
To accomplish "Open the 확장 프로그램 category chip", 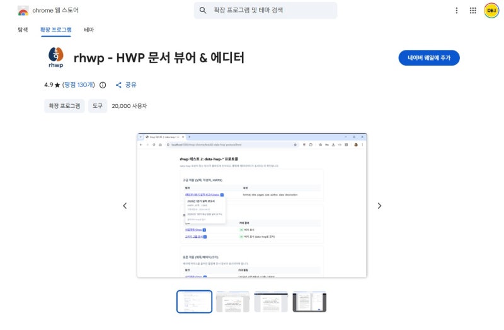I will pos(64,106).
